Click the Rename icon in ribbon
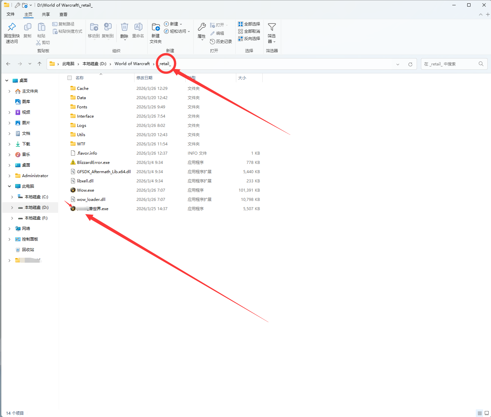Viewport: 491px width, 417px height. tap(138, 27)
